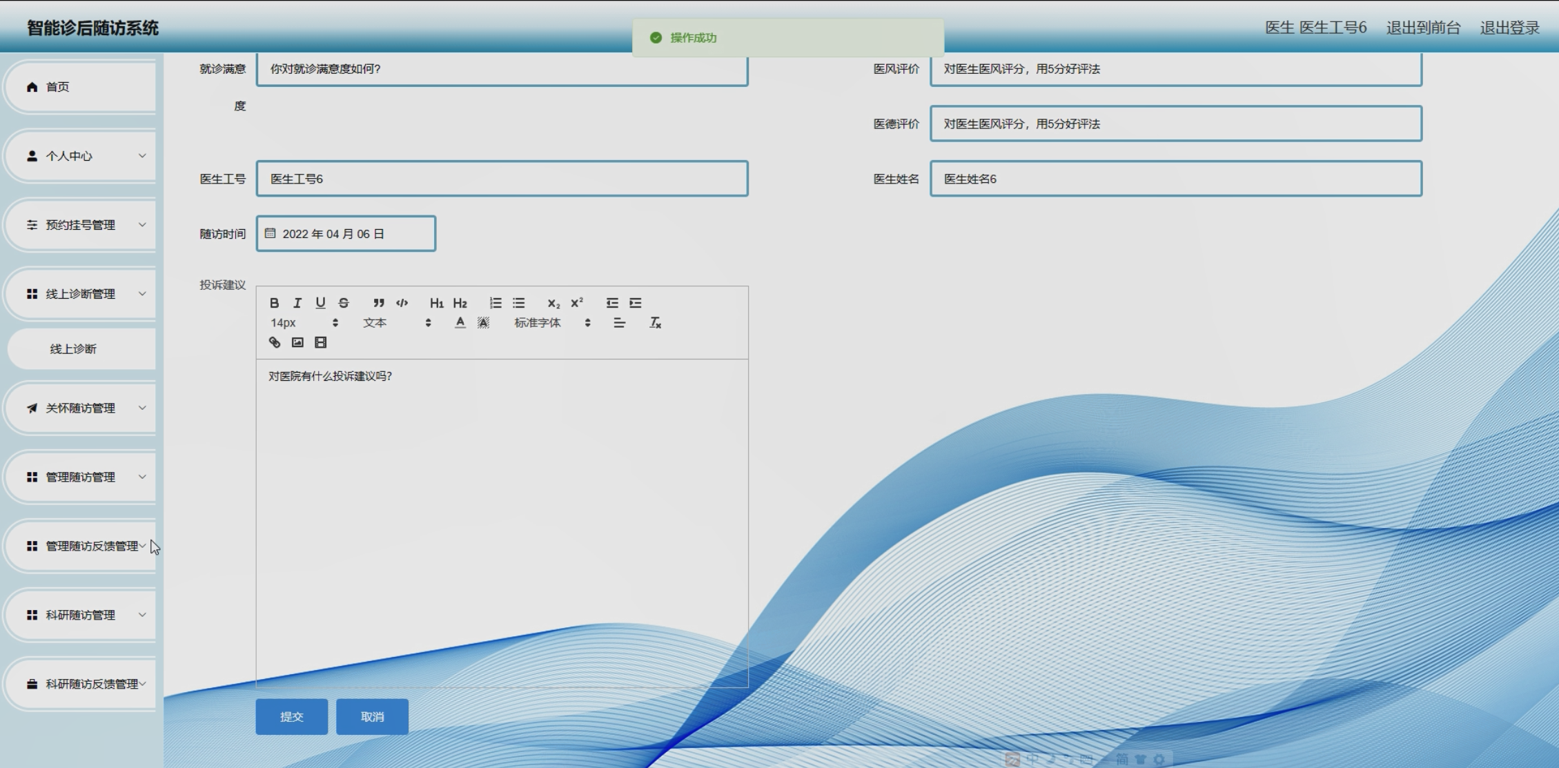Clear text formatting with the Tx icon

tap(655, 323)
